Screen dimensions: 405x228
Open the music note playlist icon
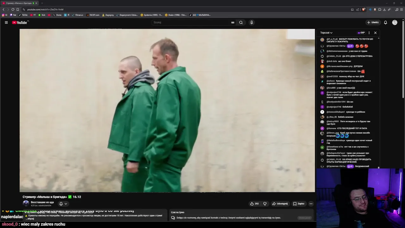(397, 9)
